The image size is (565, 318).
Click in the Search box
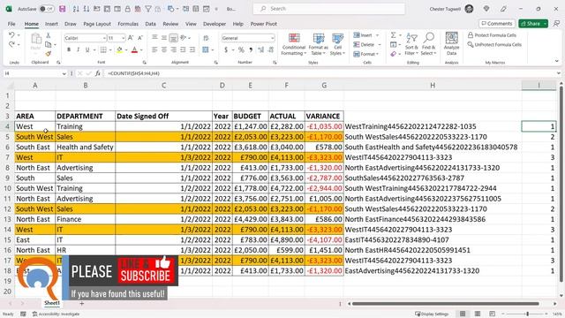tap(329, 9)
